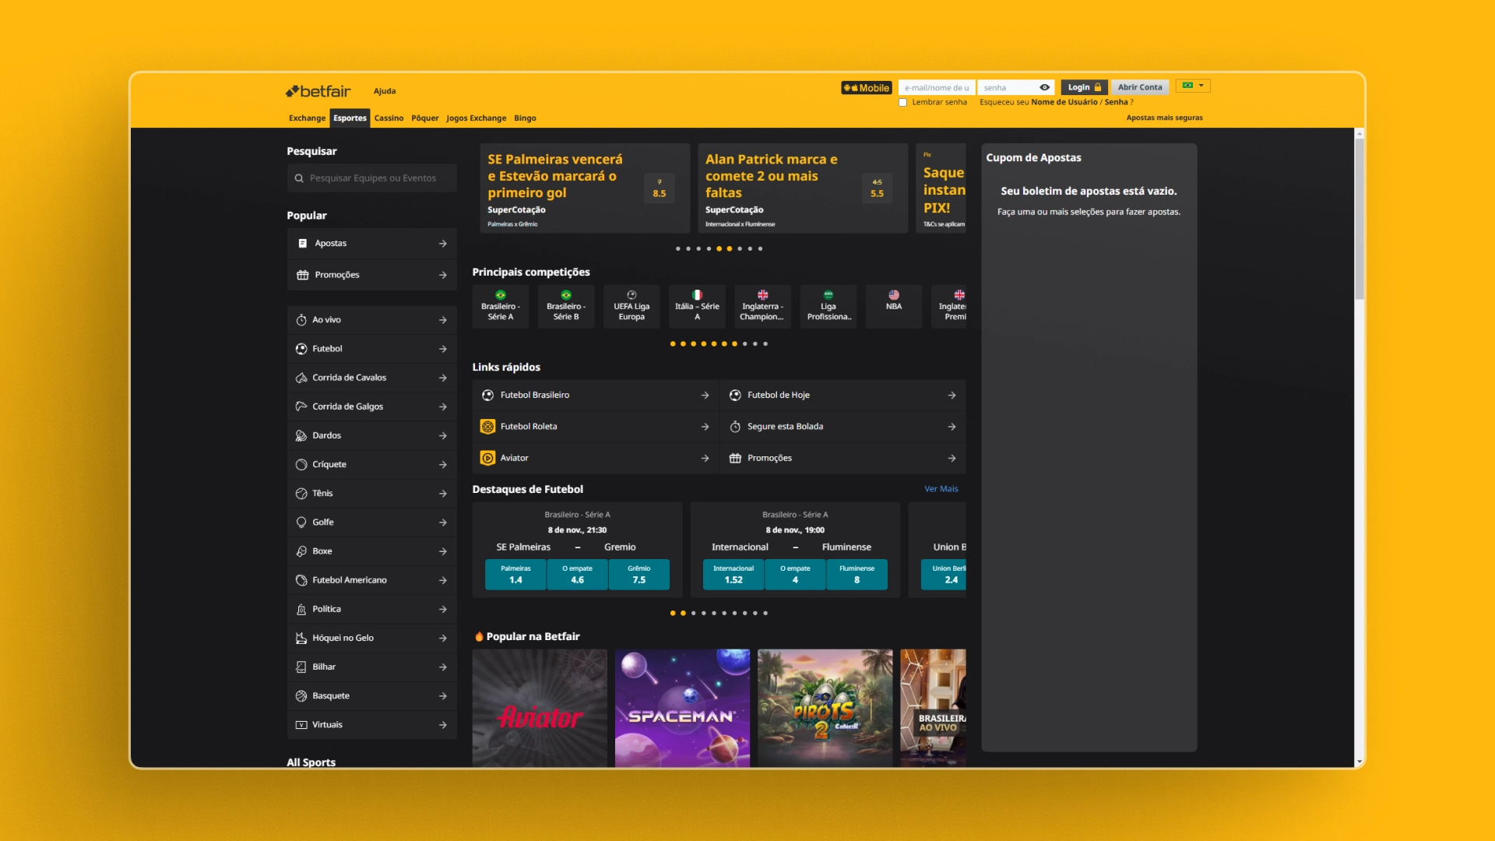Click the search magnifier icon

point(299,178)
